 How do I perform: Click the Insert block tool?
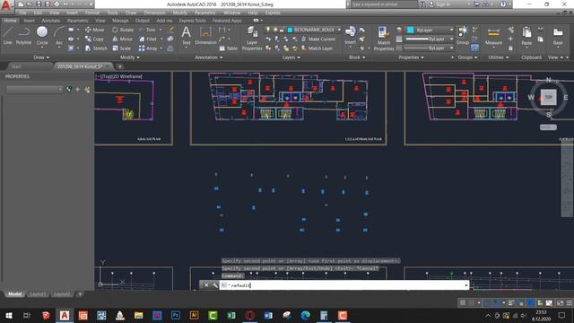click(351, 36)
